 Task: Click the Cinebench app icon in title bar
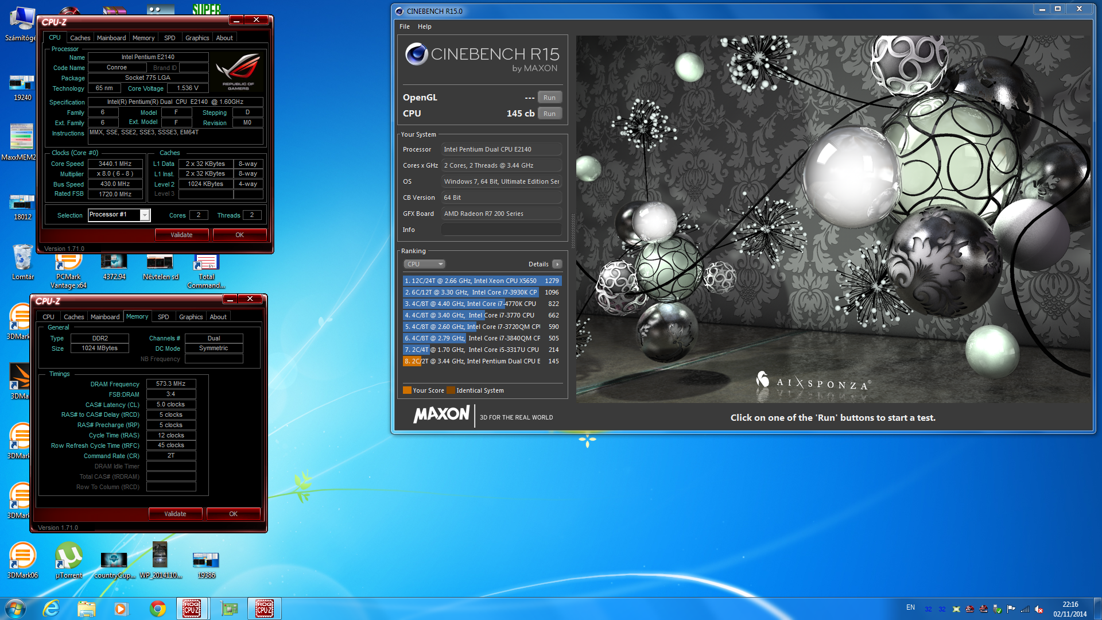(x=399, y=11)
